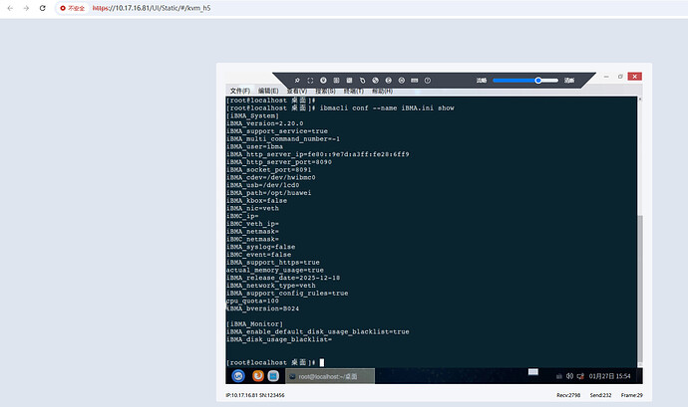Click the keyboard indicator on remote taskbar
This screenshot has width=688, height=407.
(x=533, y=372)
